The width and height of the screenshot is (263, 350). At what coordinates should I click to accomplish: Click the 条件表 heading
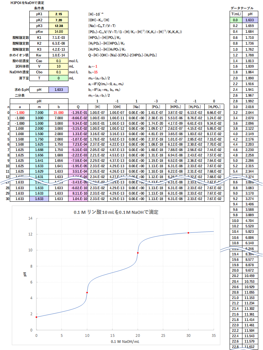39,8
